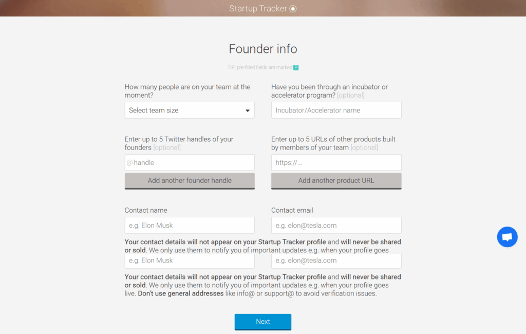Add another product URL
Viewport: 526px width, 334px height.
[x=336, y=181]
